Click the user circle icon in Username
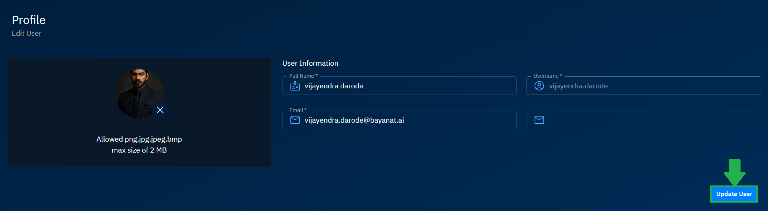768x211 pixels. (x=539, y=86)
